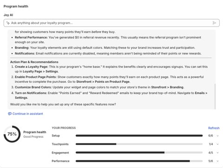This screenshot has height=168, width=223.
Task: Click the Performance progress bar
Action: tap(139, 161)
